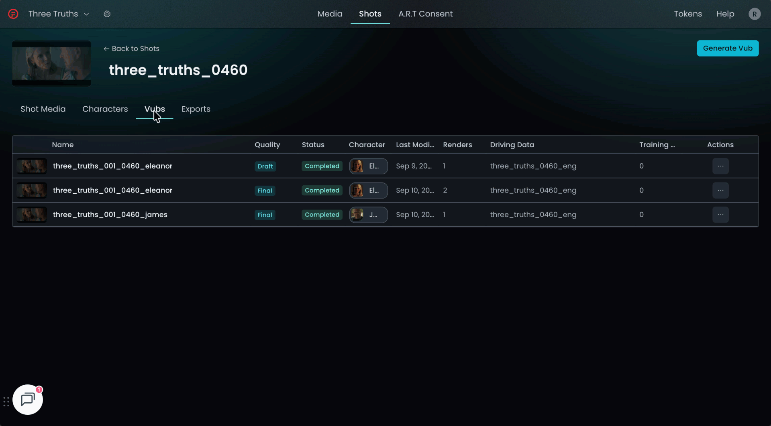Click the Renders column header

click(x=457, y=145)
